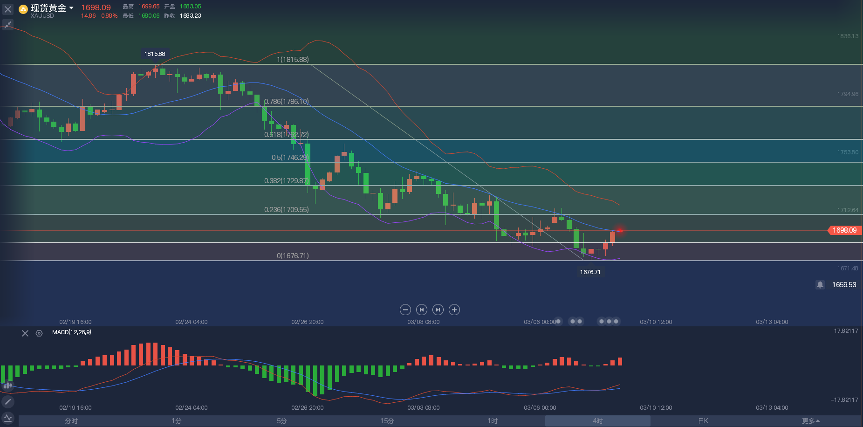Remove the MACD indicator panel
863x427 pixels.
tap(25, 333)
